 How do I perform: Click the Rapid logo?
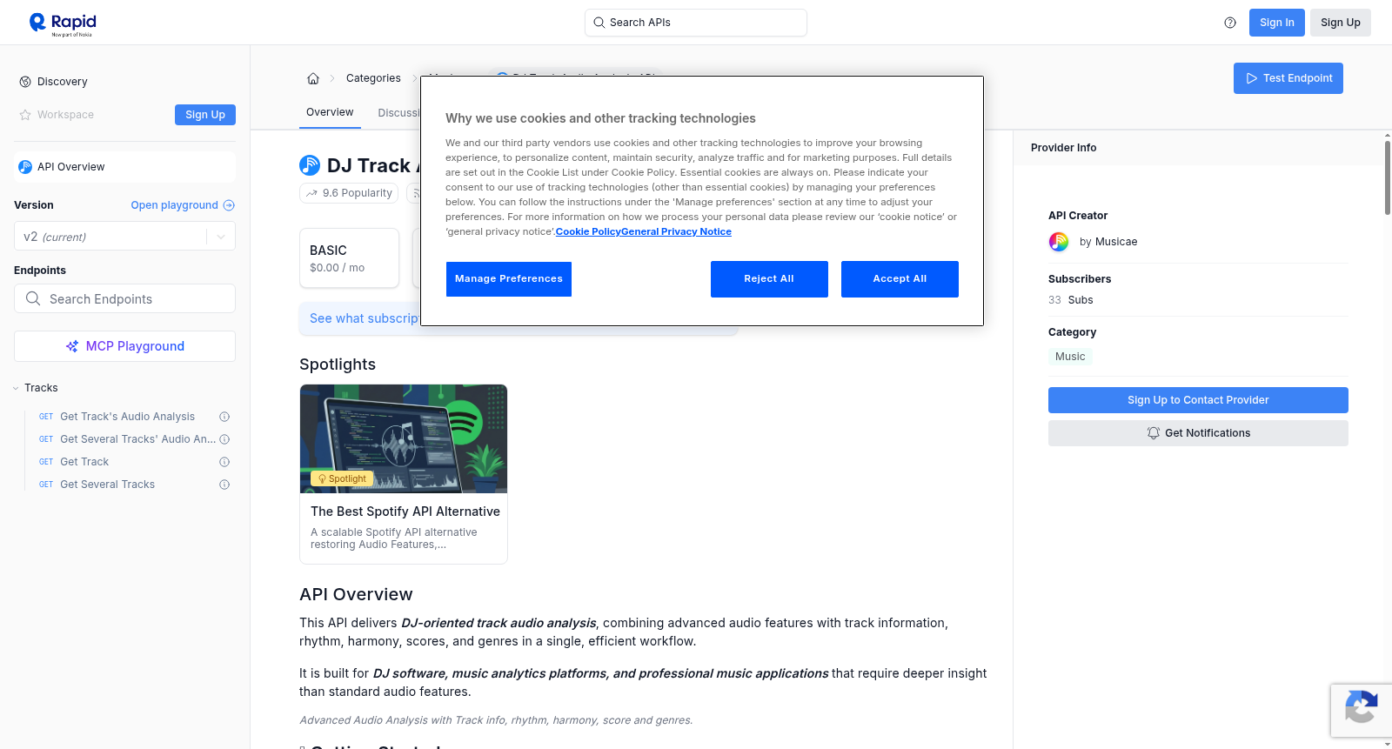coord(63,23)
